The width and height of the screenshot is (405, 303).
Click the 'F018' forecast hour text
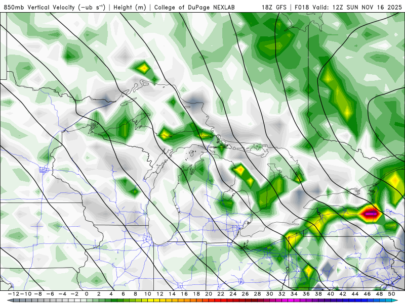302,8
